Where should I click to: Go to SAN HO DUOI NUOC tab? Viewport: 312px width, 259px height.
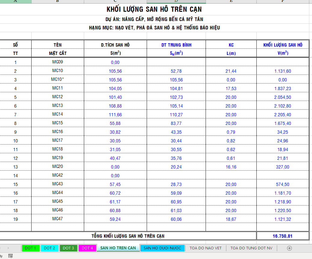[x=162, y=248]
